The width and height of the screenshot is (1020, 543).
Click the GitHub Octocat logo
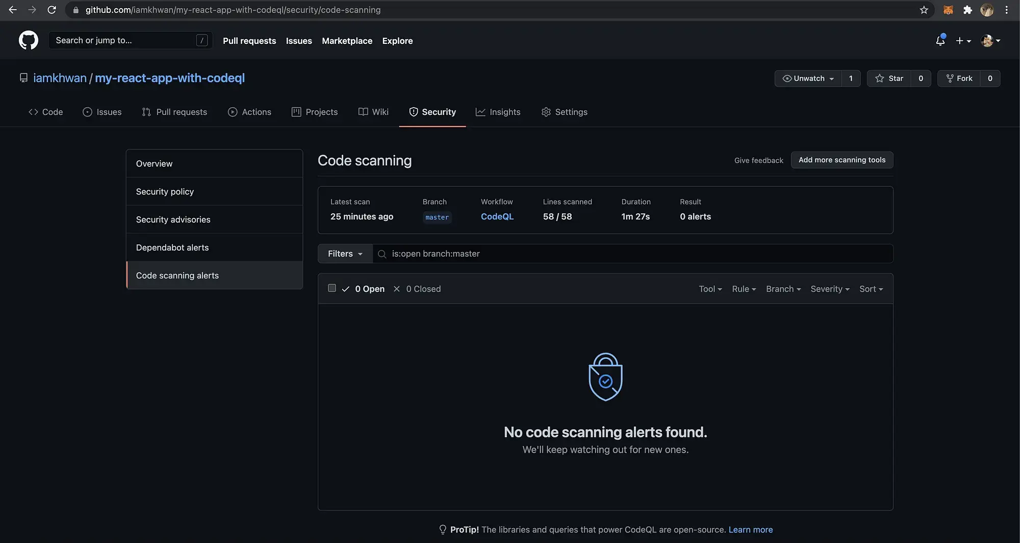(29, 40)
